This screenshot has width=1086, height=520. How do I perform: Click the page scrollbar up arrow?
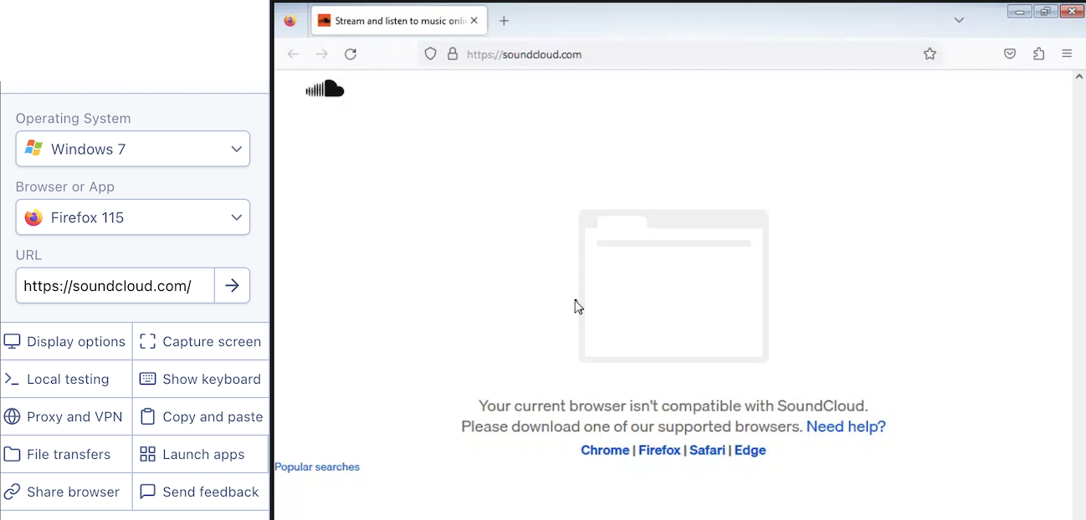(x=1078, y=77)
